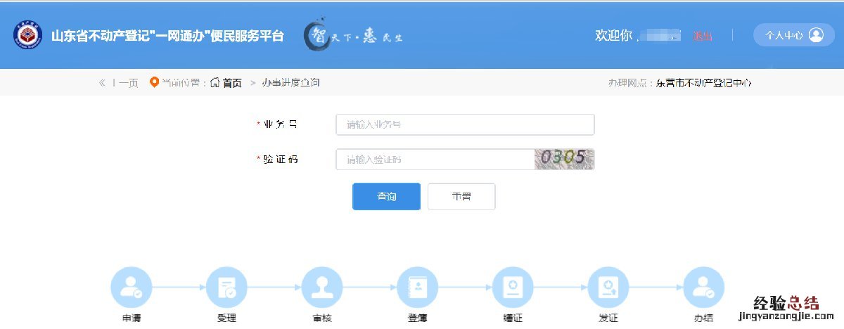Go back via 上一页 link
The width and height of the screenshot is (844, 329).
coord(124,83)
